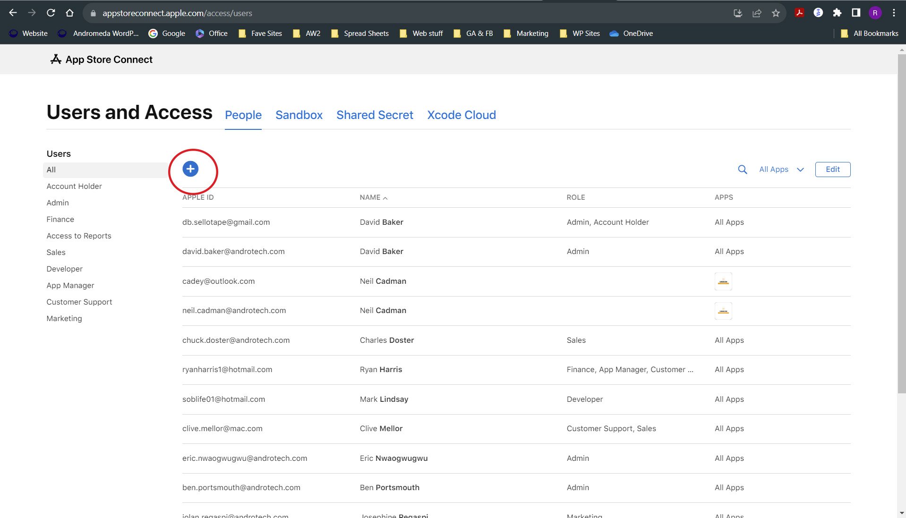This screenshot has width=906, height=518.
Task: Open the Office bookmark
Action: coord(212,34)
